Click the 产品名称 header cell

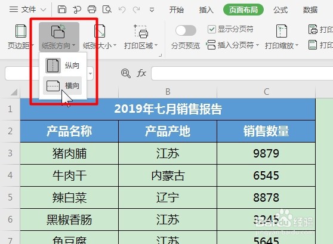[69, 131]
